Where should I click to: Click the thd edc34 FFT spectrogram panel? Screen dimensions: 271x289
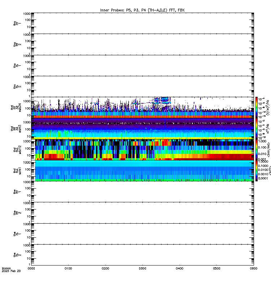coord(142,107)
